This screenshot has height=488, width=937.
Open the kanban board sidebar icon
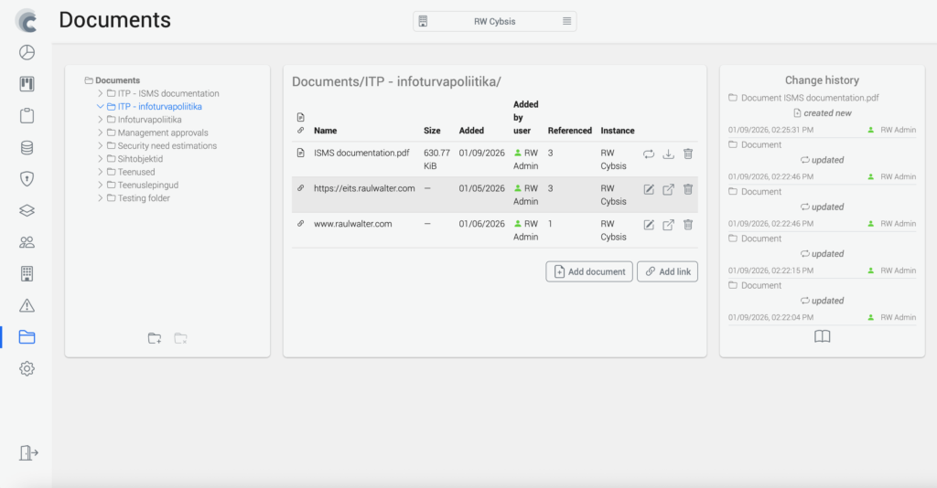click(27, 84)
